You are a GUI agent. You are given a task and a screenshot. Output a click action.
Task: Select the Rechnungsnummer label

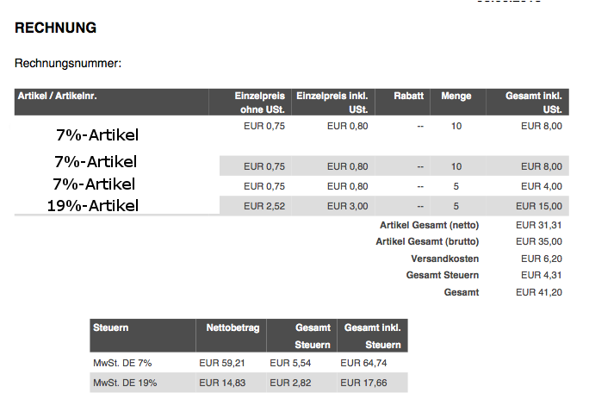click(68, 63)
